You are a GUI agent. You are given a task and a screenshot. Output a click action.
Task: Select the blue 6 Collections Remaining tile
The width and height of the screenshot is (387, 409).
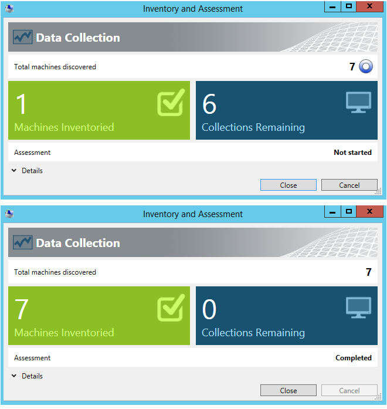pyautogui.click(x=286, y=110)
